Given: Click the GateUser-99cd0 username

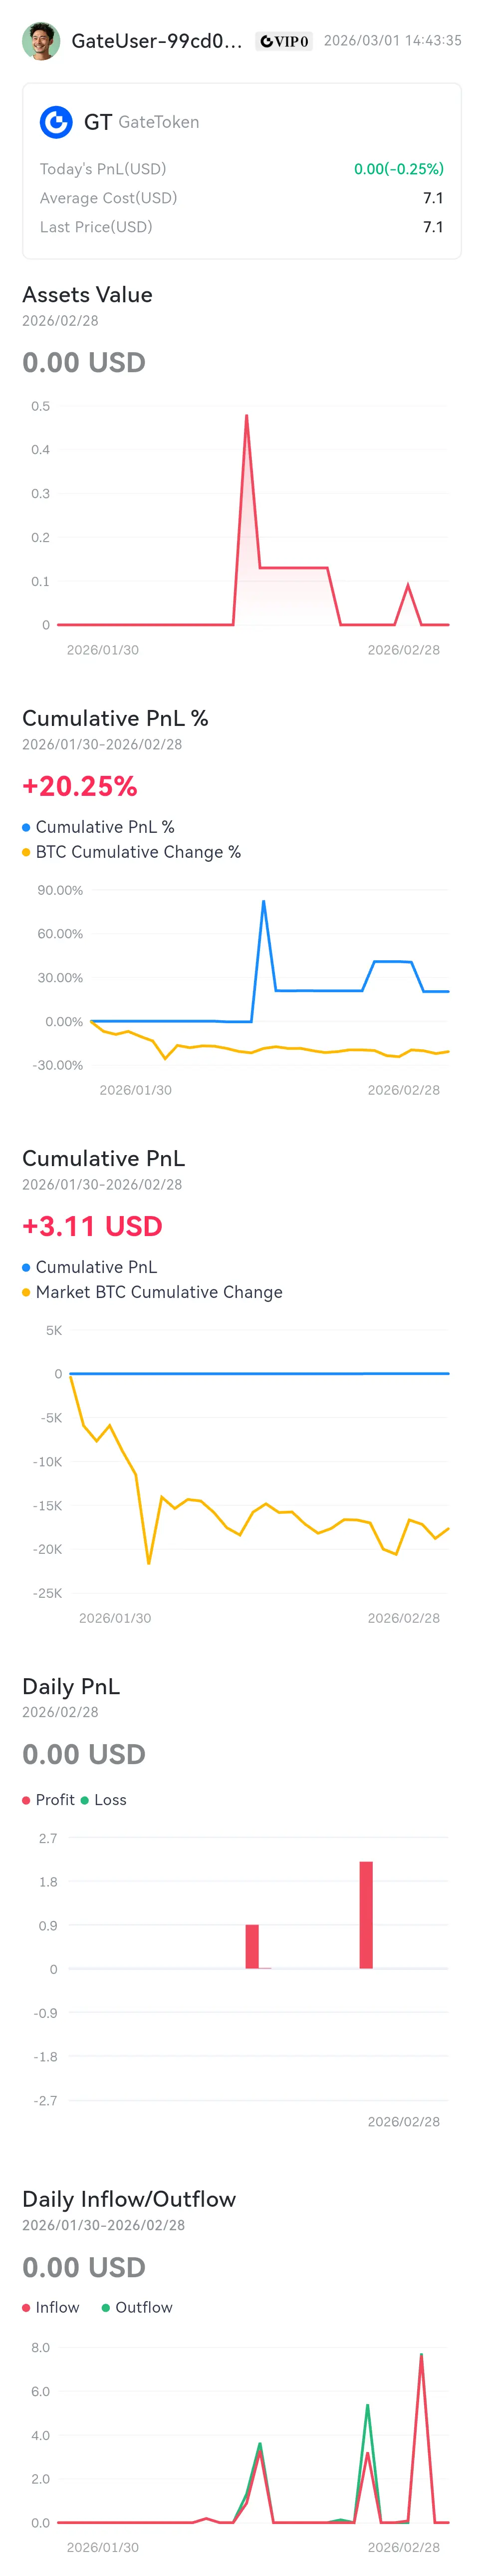Looking at the screenshot, I should click(x=157, y=41).
